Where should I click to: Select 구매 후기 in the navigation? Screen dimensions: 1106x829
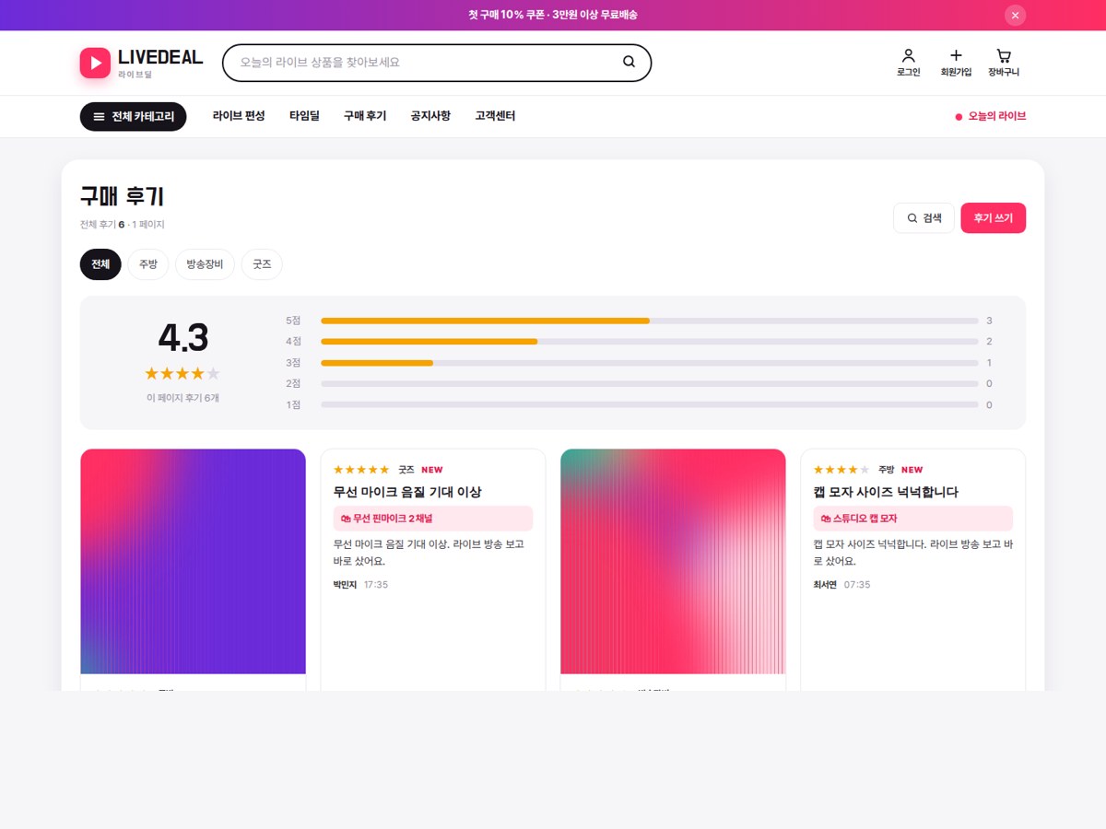[x=365, y=116]
